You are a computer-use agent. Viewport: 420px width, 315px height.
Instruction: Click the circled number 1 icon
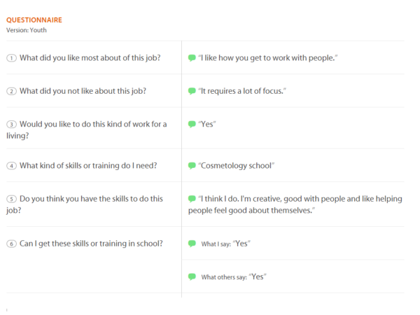coord(11,58)
